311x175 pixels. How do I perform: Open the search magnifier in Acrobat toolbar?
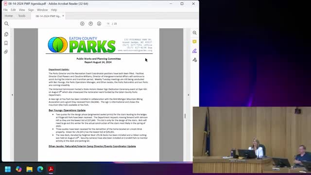click(6, 24)
